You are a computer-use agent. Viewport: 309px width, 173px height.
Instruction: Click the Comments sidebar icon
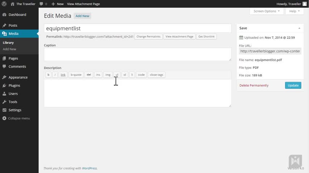point(4,66)
